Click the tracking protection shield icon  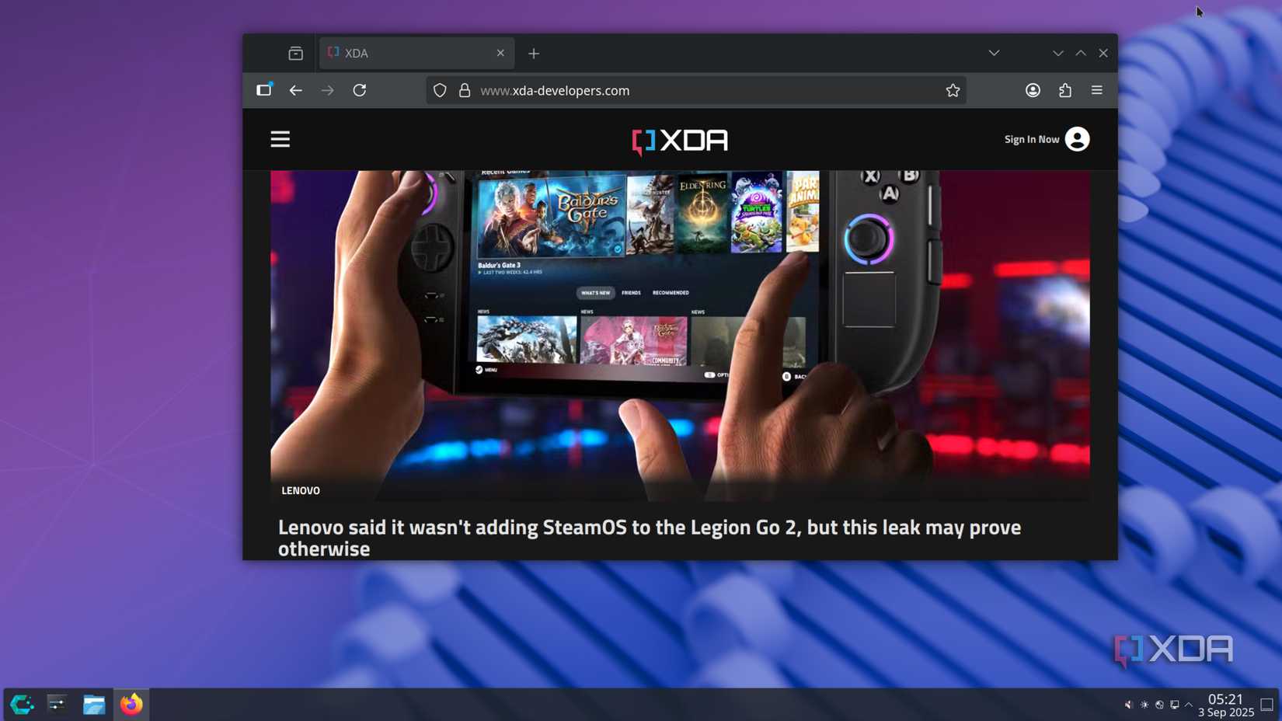click(439, 90)
